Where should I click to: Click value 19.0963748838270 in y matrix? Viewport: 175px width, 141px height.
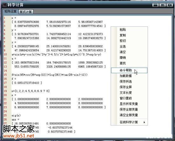click(90, 38)
